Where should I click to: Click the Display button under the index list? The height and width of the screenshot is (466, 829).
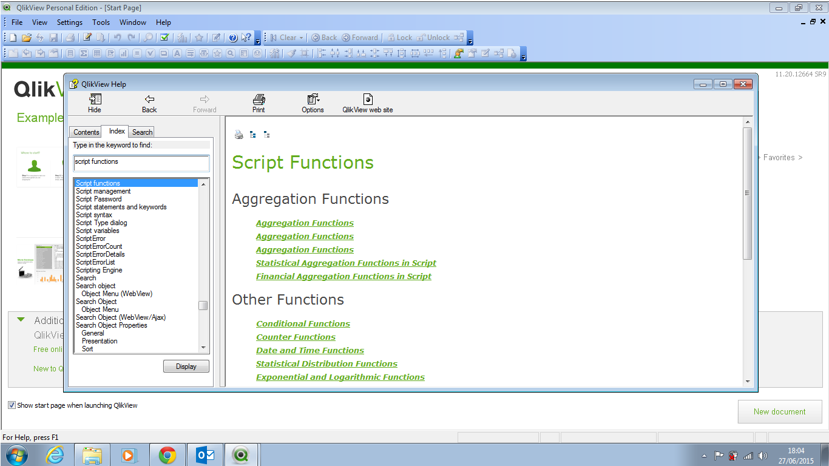pos(186,366)
